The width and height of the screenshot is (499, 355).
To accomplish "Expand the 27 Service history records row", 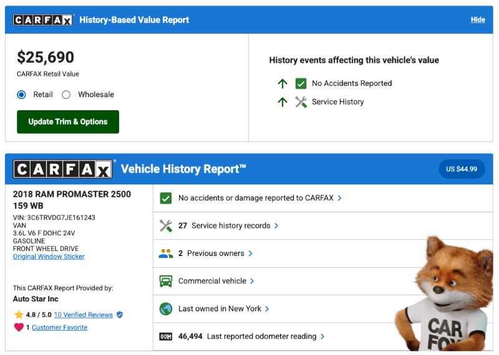I will click(x=230, y=225).
